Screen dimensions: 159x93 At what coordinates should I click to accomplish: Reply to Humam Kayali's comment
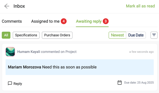pyautogui.click(x=15, y=84)
